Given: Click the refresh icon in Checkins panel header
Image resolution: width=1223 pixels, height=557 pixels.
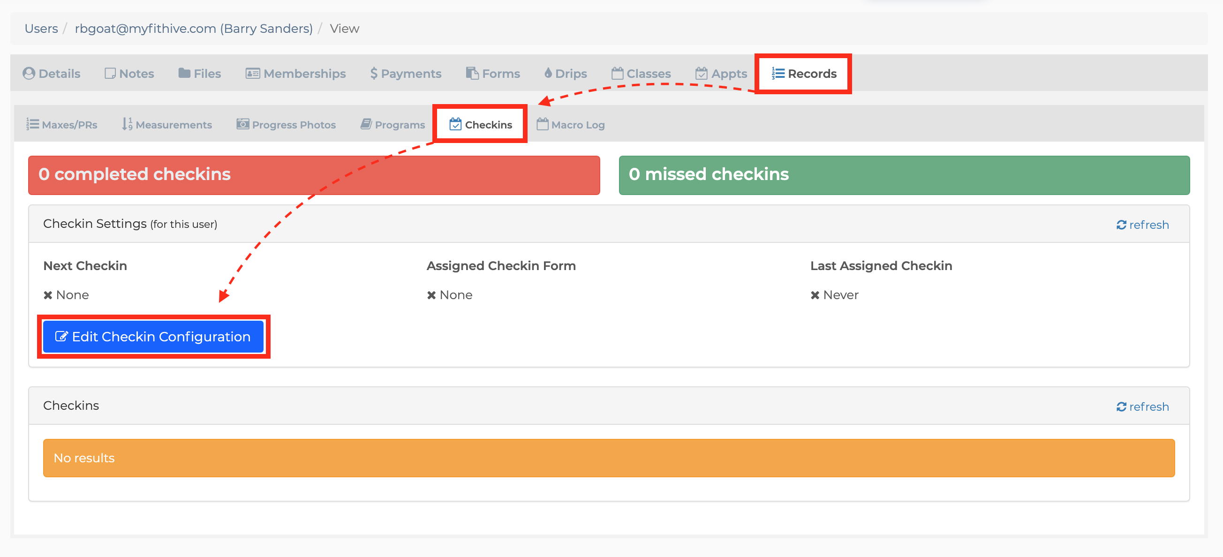Looking at the screenshot, I should (1121, 406).
